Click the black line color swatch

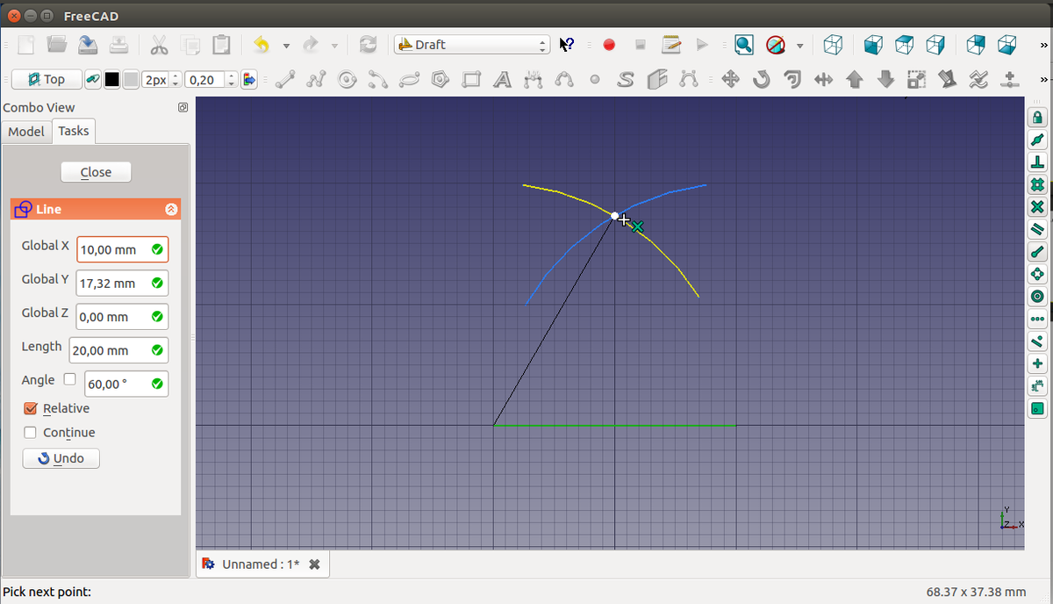112,80
